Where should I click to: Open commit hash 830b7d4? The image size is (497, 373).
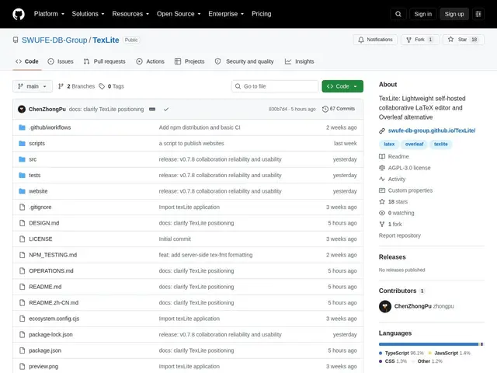pyautogui.click(x=278, y=109)
